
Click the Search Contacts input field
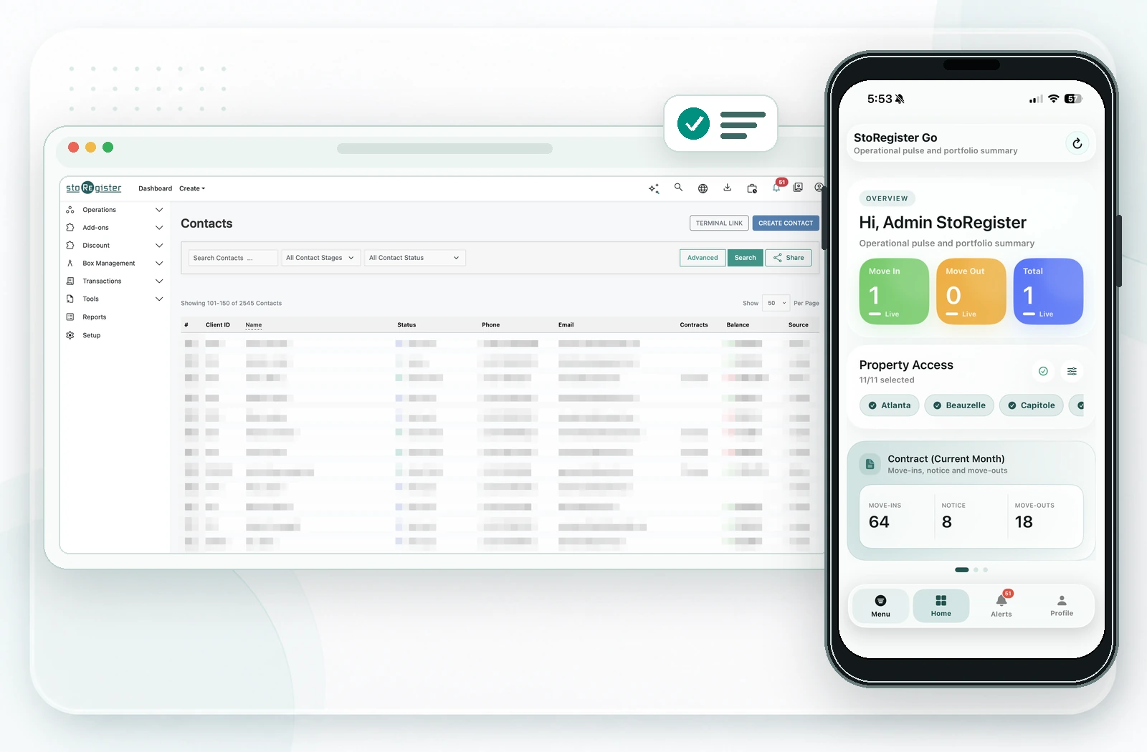point(233,258)
